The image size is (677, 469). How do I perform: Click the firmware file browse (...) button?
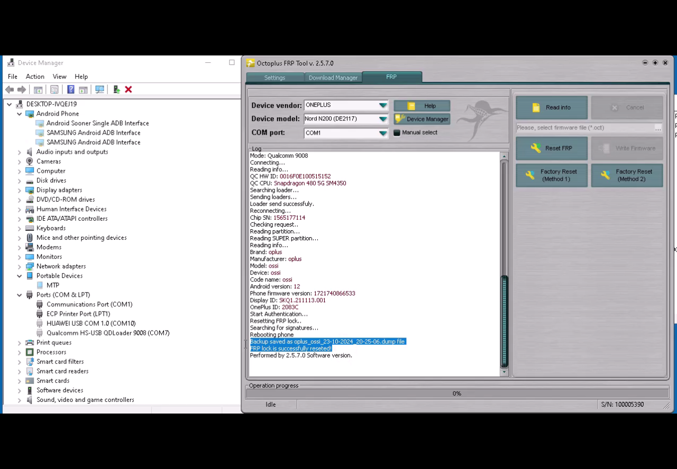coord(658,128)
